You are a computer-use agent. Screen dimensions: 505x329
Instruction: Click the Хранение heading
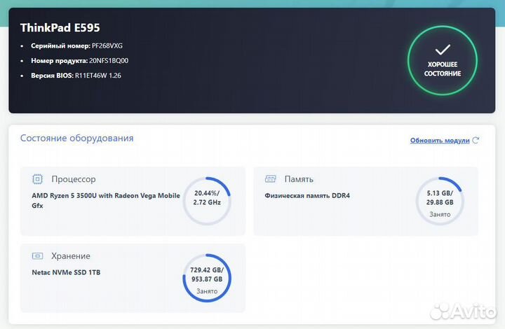point(71,256)
